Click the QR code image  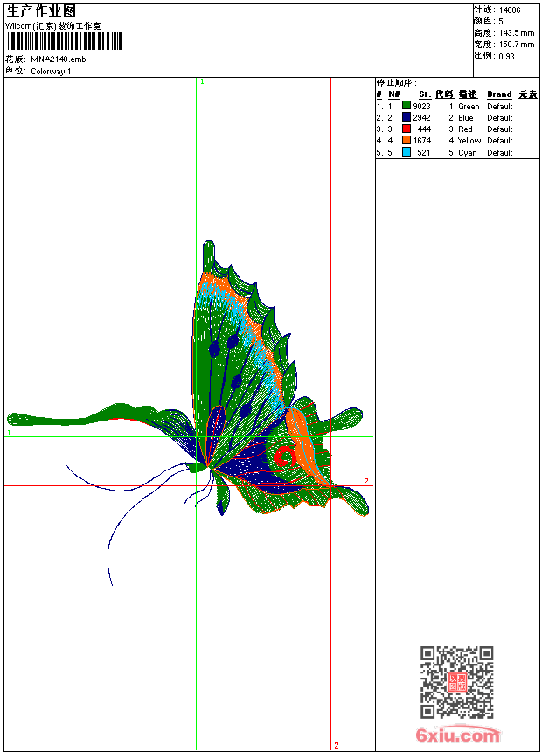(456, 682)
